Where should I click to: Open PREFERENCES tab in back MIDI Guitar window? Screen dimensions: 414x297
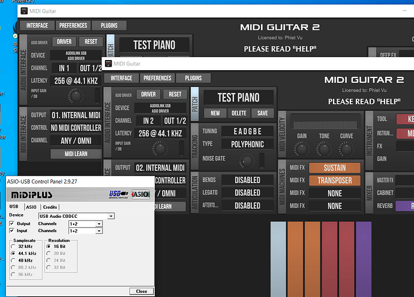73,26
